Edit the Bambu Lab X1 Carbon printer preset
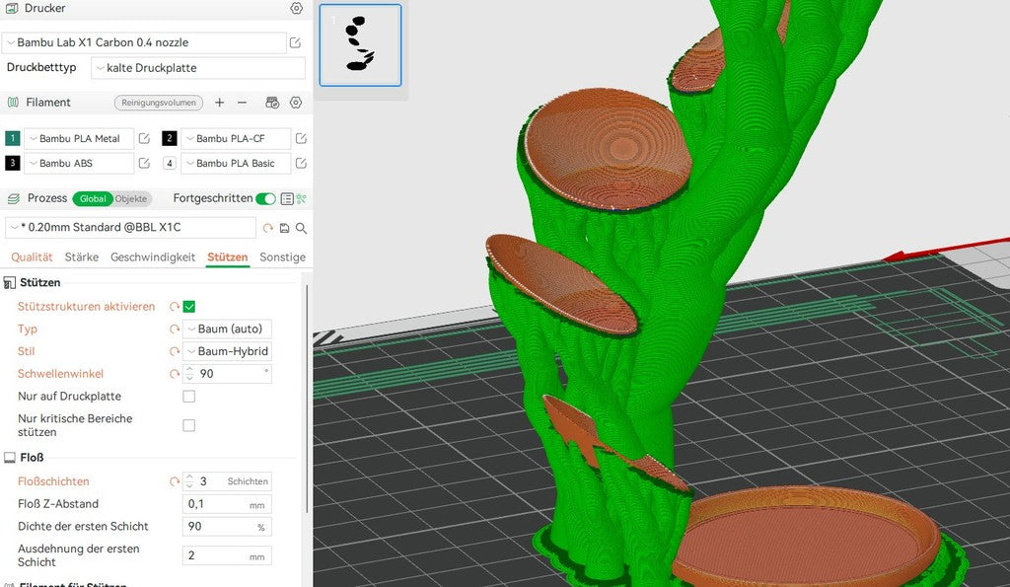 295,42
